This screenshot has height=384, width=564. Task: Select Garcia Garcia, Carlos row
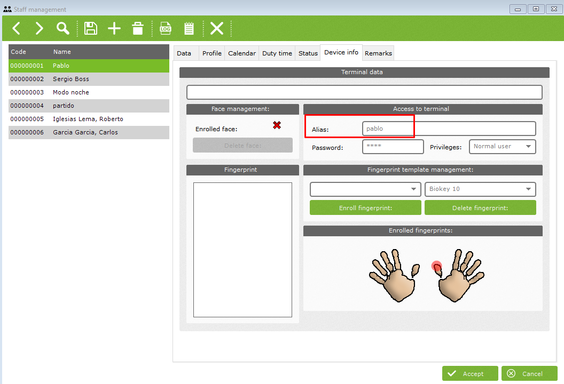coord(89,132)
